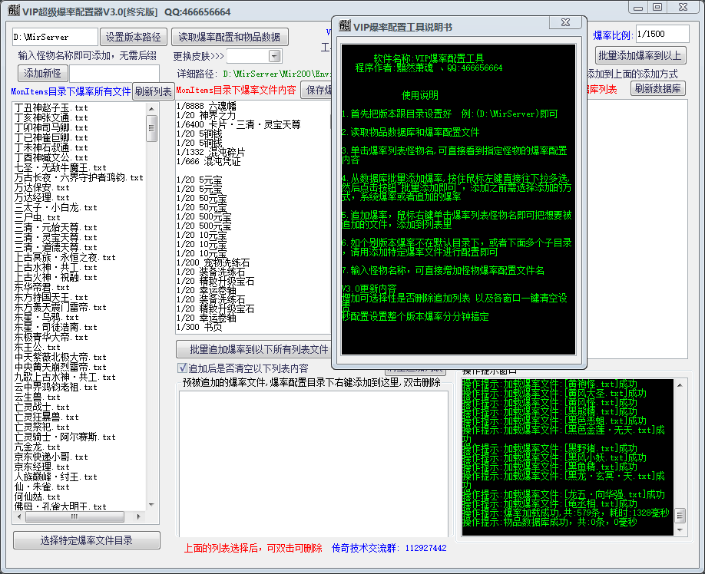This screenshot has height=574, width=705.
Task: Click the D:\MirServer path input field
Action: [55, 37]
